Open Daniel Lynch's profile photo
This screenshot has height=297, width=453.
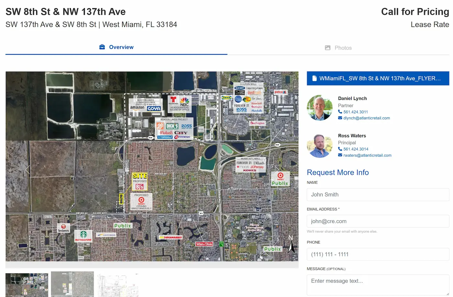click(x=320, y=108)
